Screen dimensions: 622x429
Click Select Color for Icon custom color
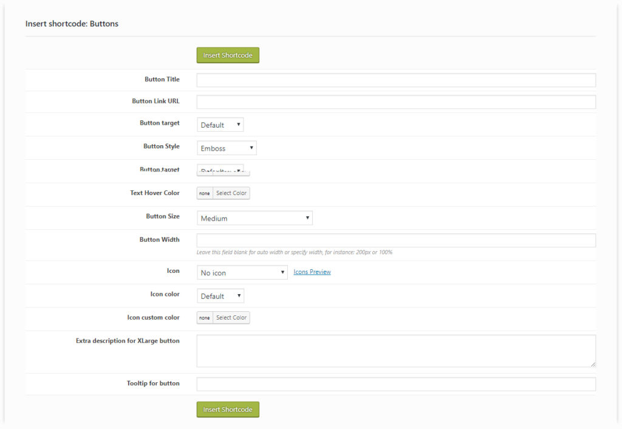[231, 317]
